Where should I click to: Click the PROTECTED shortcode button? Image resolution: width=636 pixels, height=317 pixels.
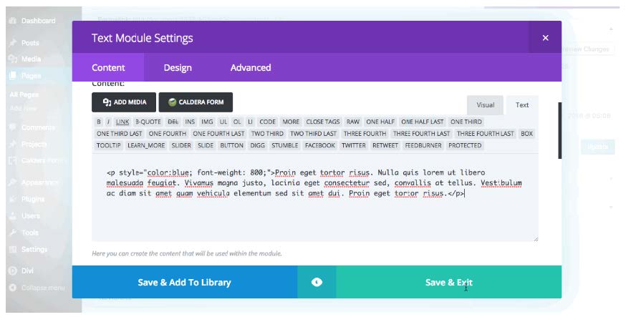465,145
